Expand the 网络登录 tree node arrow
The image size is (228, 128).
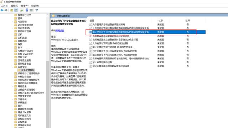point(12,86)
